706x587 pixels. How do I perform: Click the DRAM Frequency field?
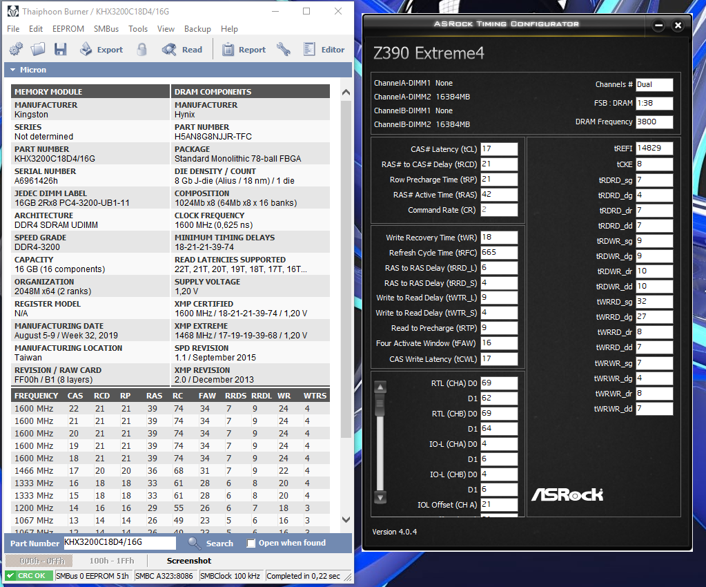coord(654,122)
